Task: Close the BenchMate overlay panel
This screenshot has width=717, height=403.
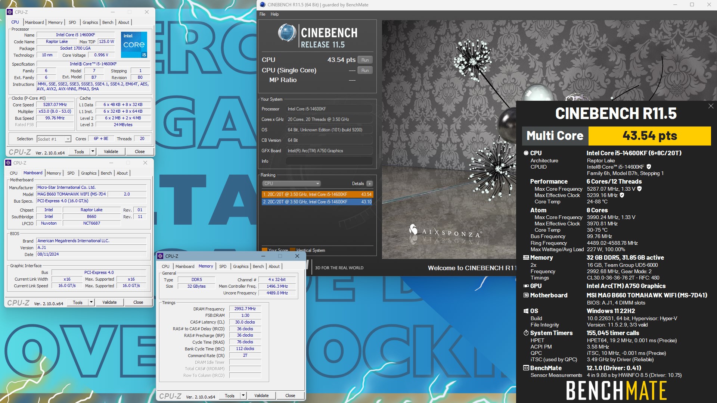Action: pos(711,106)
